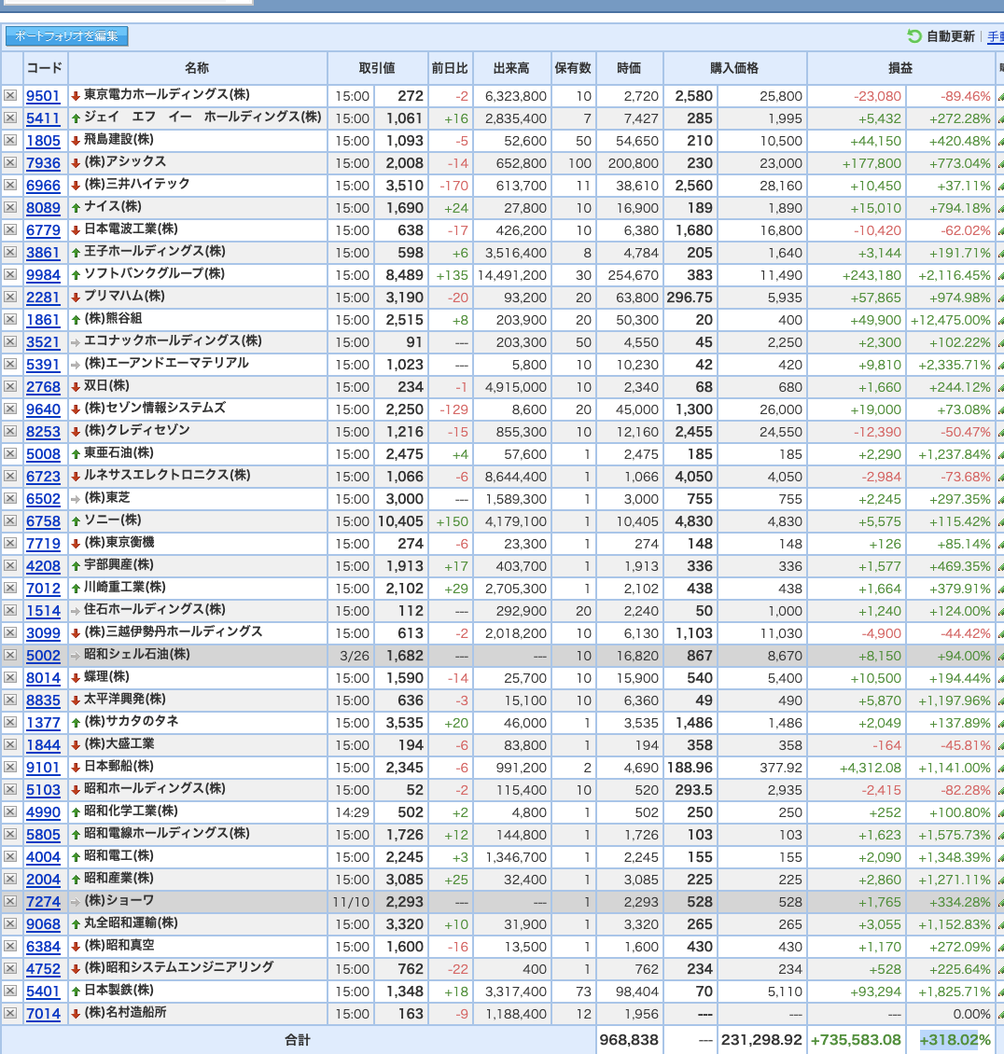Select company name 川崎重工業(株)
Viewport: 1004px width, 1054px height.
(x=124, y=588)
